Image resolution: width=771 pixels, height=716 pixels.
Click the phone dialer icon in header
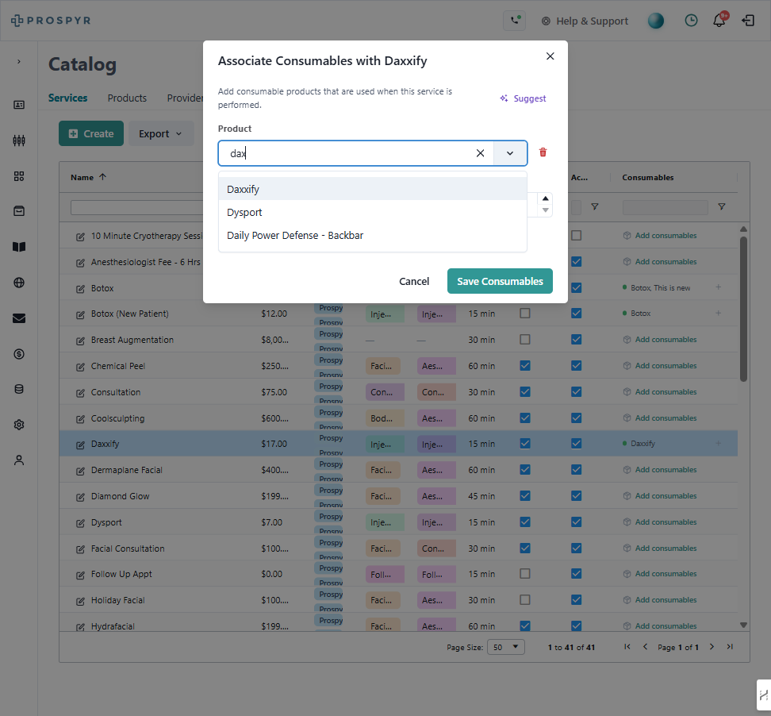click(x=514, y=21)
